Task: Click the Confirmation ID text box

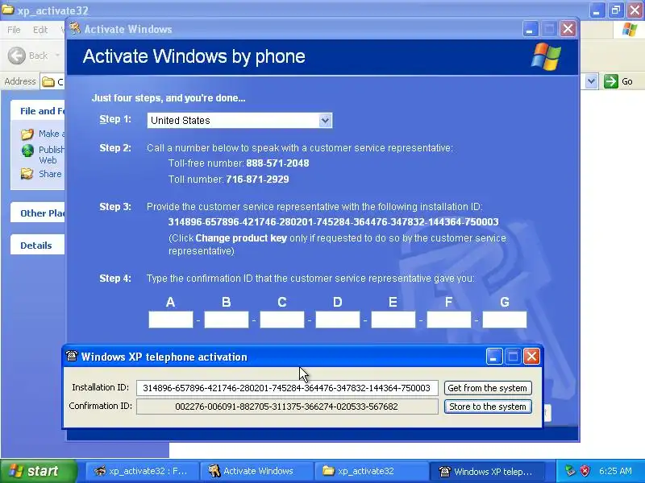Action: point(287,407)
